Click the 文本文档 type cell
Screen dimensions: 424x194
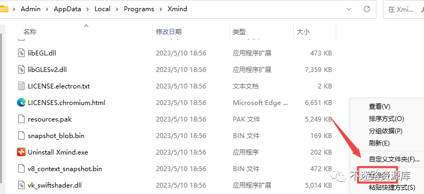(246, 86)
